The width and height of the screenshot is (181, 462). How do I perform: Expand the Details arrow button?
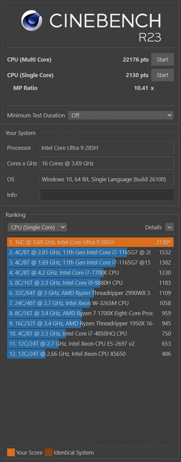click(169, 227)
